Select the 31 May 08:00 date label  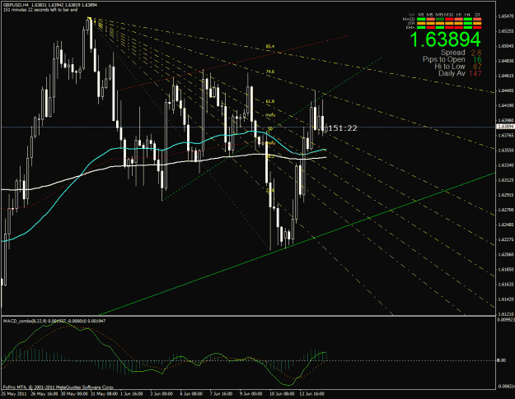click(104, 394)
